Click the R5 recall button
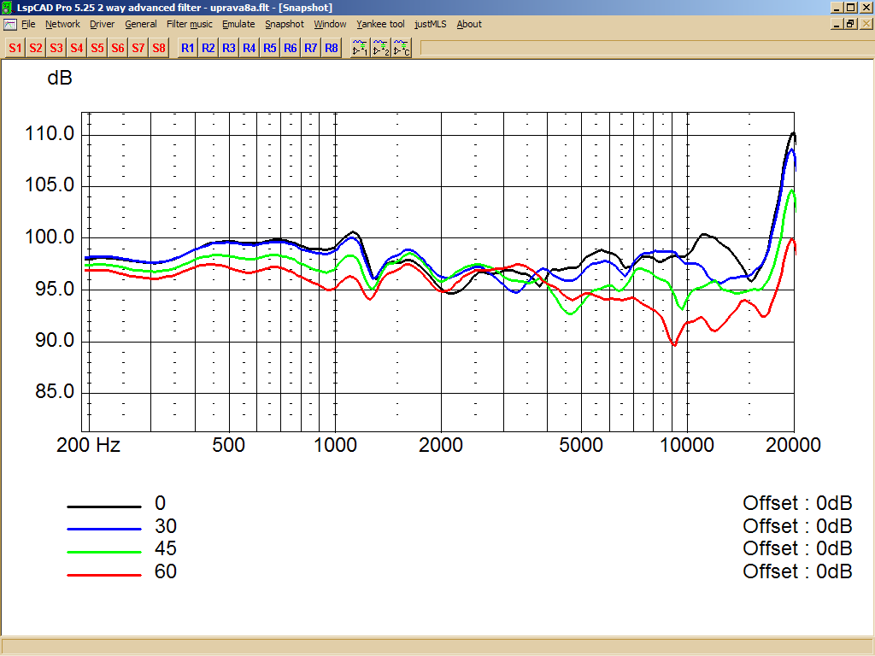The width and height of the screenshot is (875, 656). [269, 48]
